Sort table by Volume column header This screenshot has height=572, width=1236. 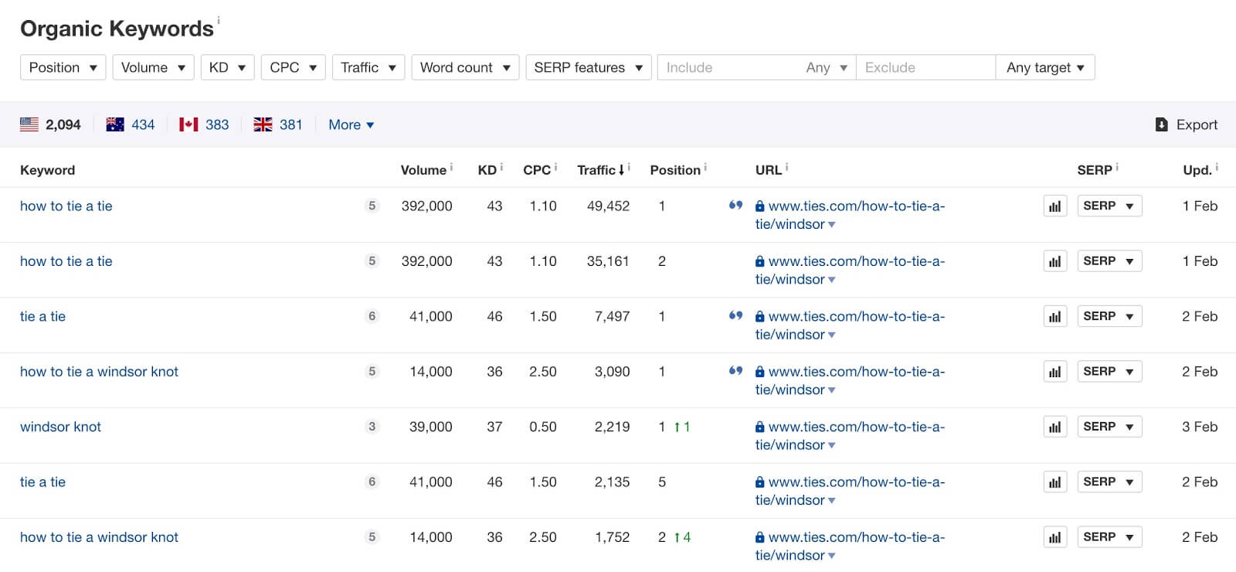click(x=423, y=170)
